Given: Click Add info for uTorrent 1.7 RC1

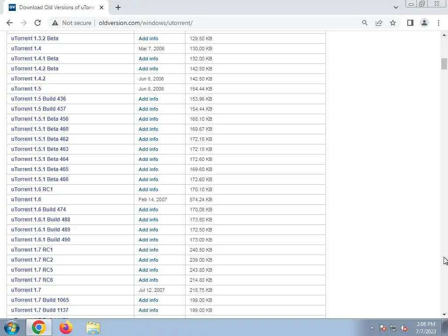Looking at the screenshot, I should [x=148, y=250].
